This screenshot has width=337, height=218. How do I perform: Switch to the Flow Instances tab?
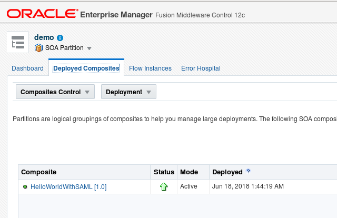(150, 68)
